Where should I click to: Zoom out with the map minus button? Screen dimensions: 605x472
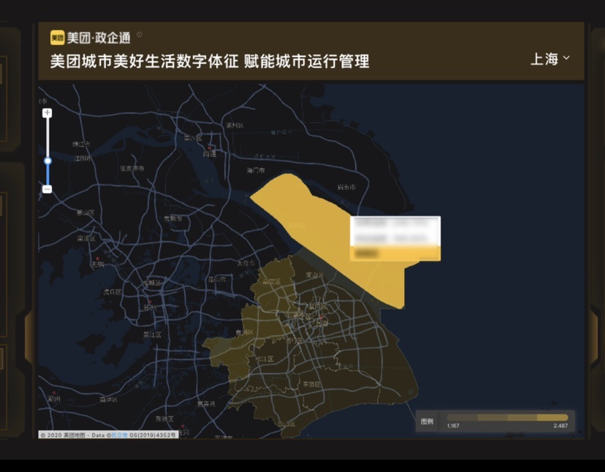click(47, 189)
